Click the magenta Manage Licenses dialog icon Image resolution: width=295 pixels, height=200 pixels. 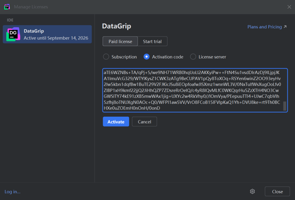coord(7,7)
